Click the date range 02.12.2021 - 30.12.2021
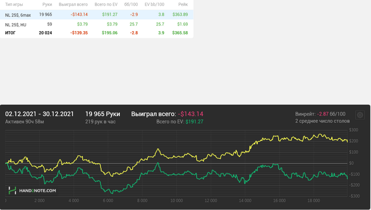Screen dimensions: 371x210 coord(40,114)
